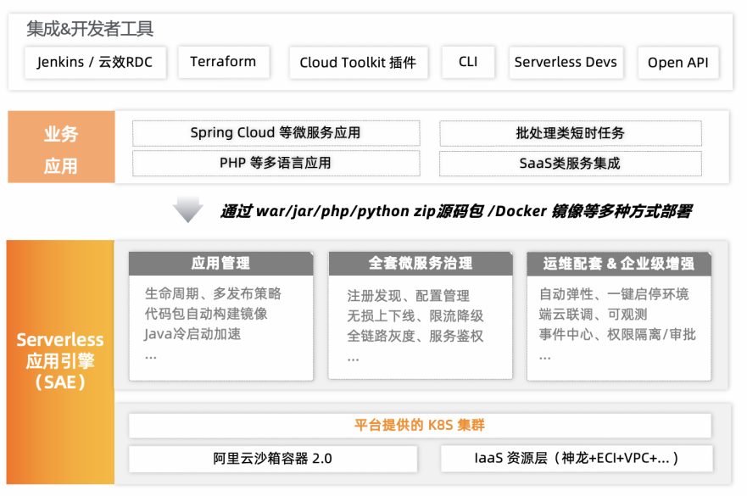Click the Java冷启动加速 line

pyautogui.click(x=192, y=333)
